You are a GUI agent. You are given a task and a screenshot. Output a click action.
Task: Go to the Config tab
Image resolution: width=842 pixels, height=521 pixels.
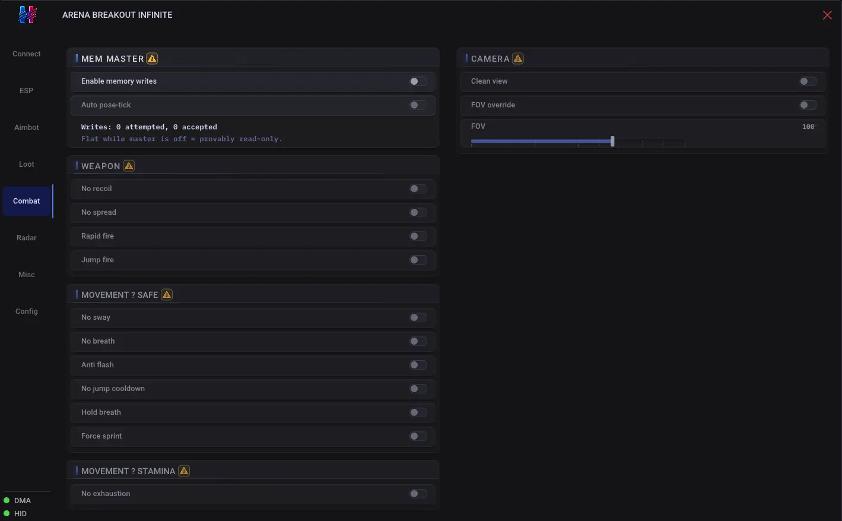27,312
